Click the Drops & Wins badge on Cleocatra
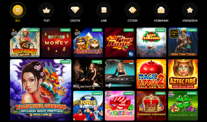 (77, 32)
